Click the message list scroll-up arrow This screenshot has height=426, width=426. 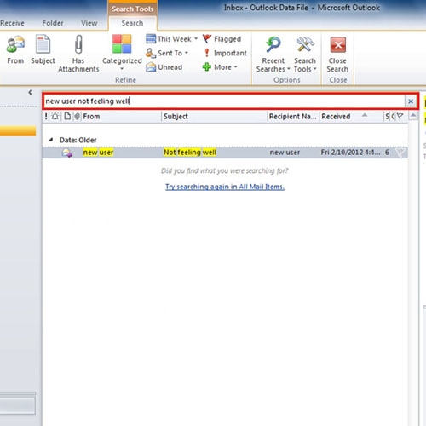point(413,115)
